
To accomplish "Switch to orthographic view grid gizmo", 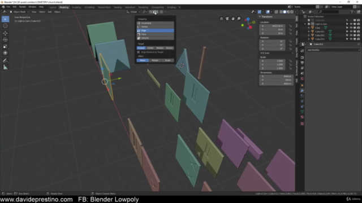I will pos(221,19).
